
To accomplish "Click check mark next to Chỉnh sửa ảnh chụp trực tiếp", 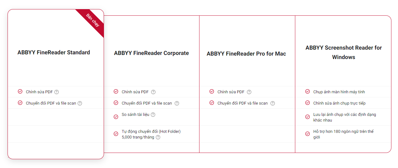I will pos(308,103).
